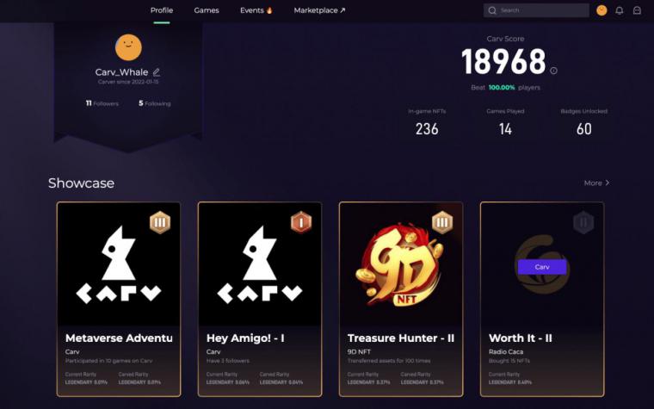Open notifications bell icon

coord(620,10)
